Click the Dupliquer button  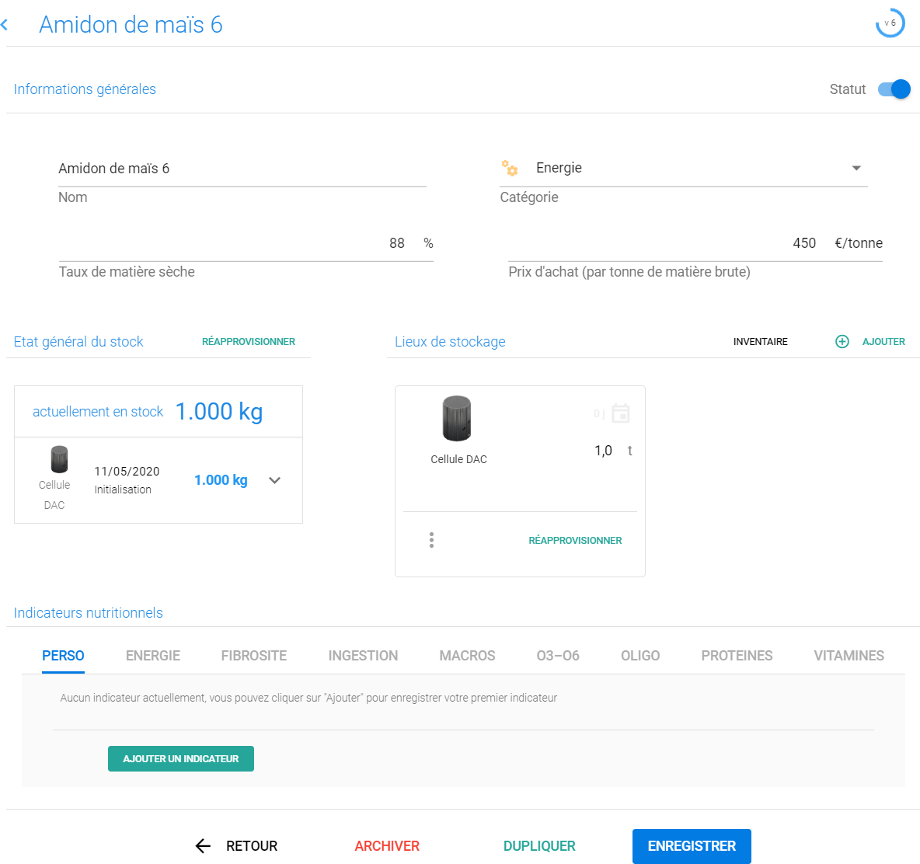pyautogui.click(x=539, y=846)
